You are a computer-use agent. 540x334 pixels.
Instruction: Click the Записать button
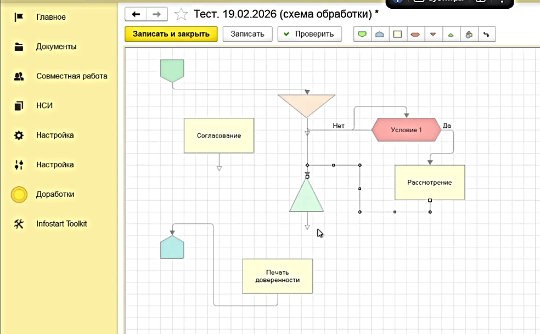(247, 34)
